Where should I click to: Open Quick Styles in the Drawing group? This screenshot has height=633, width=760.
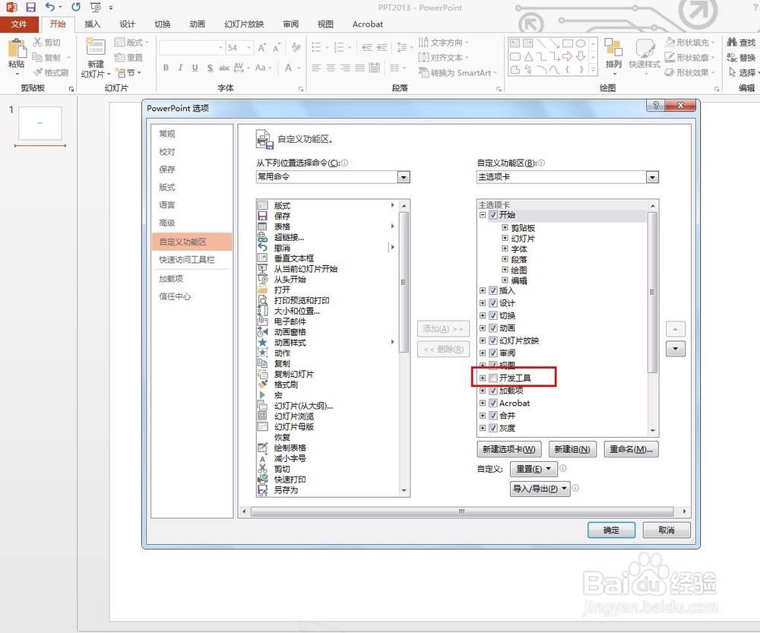[644, 57]
